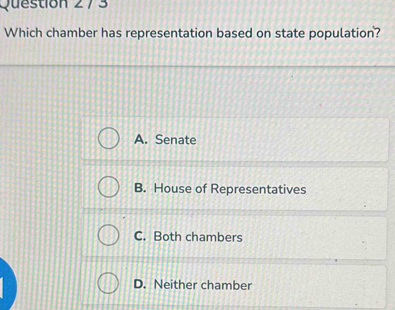Click the "A. Senate" answer text

(x=165, y=140)
